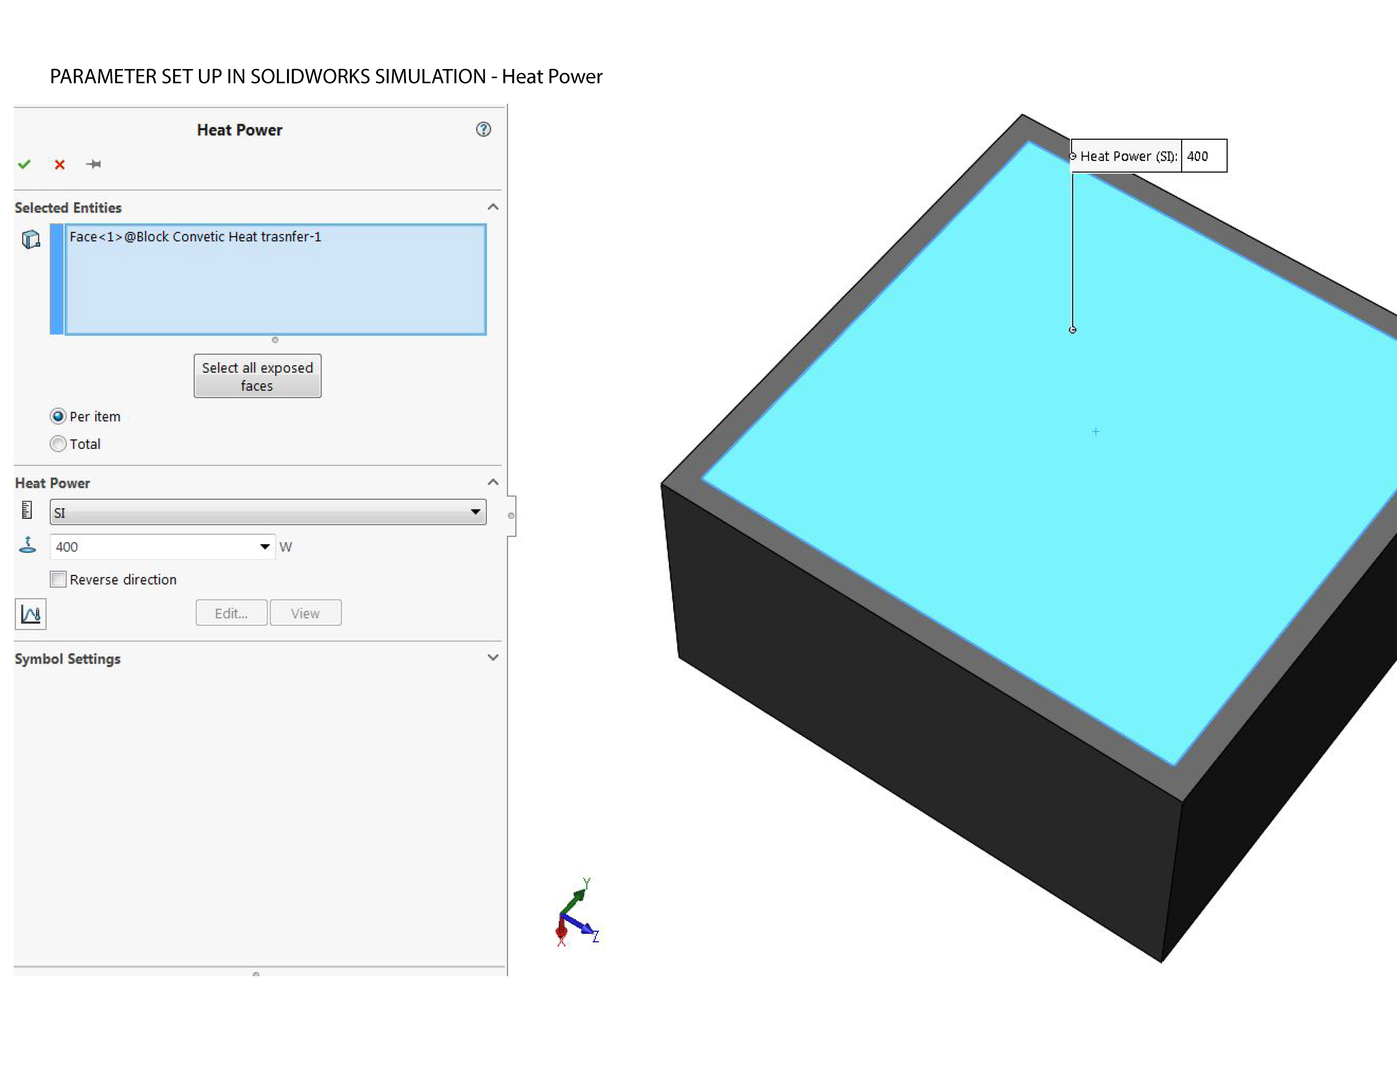
Task: Click the Selected Entities heading
Action: 69,208
